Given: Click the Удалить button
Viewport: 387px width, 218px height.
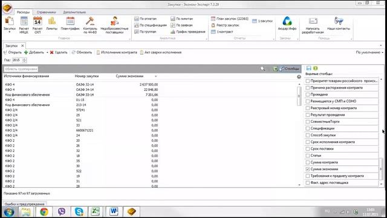Looking at the screenshot, I should pos(59,53).
